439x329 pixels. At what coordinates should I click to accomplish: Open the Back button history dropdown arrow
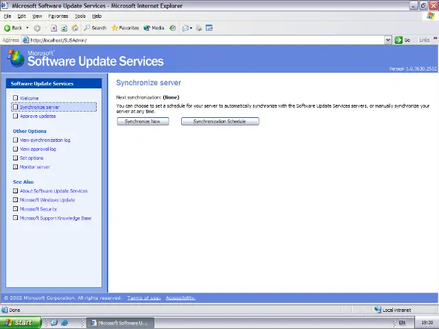click(27, 28)
